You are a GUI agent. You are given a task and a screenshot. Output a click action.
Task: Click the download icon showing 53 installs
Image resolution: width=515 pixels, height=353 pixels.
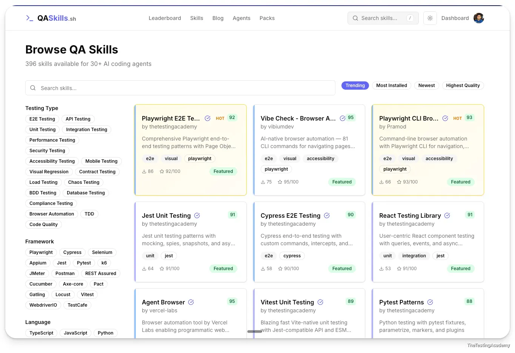point(381,269)
